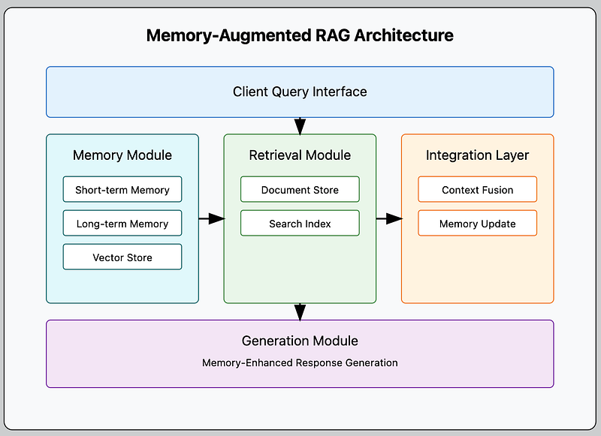
Task: Click the Generation Module heading
Action: (300, 341)
